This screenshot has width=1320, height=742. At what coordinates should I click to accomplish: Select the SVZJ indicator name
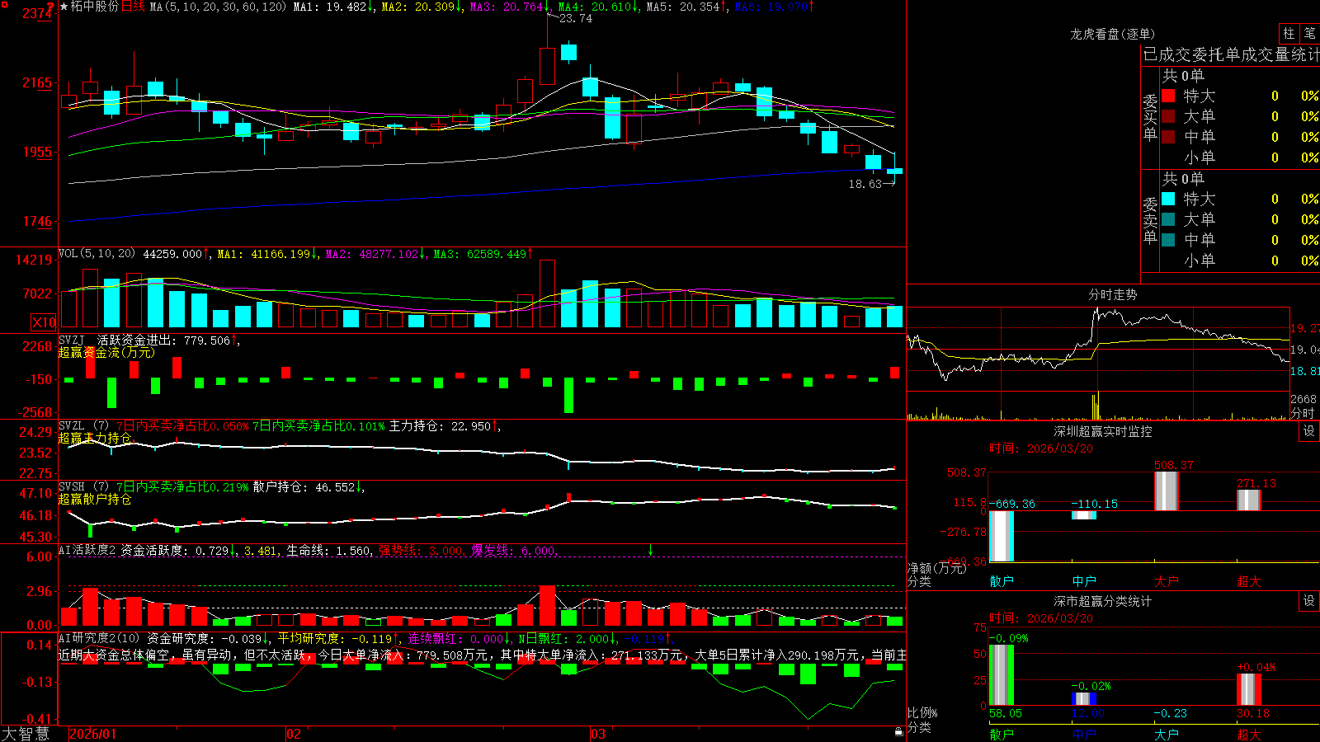(71, 340)
